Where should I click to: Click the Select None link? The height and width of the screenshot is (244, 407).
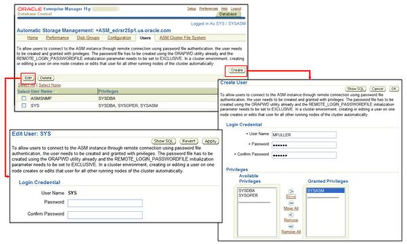pos(50,85)
